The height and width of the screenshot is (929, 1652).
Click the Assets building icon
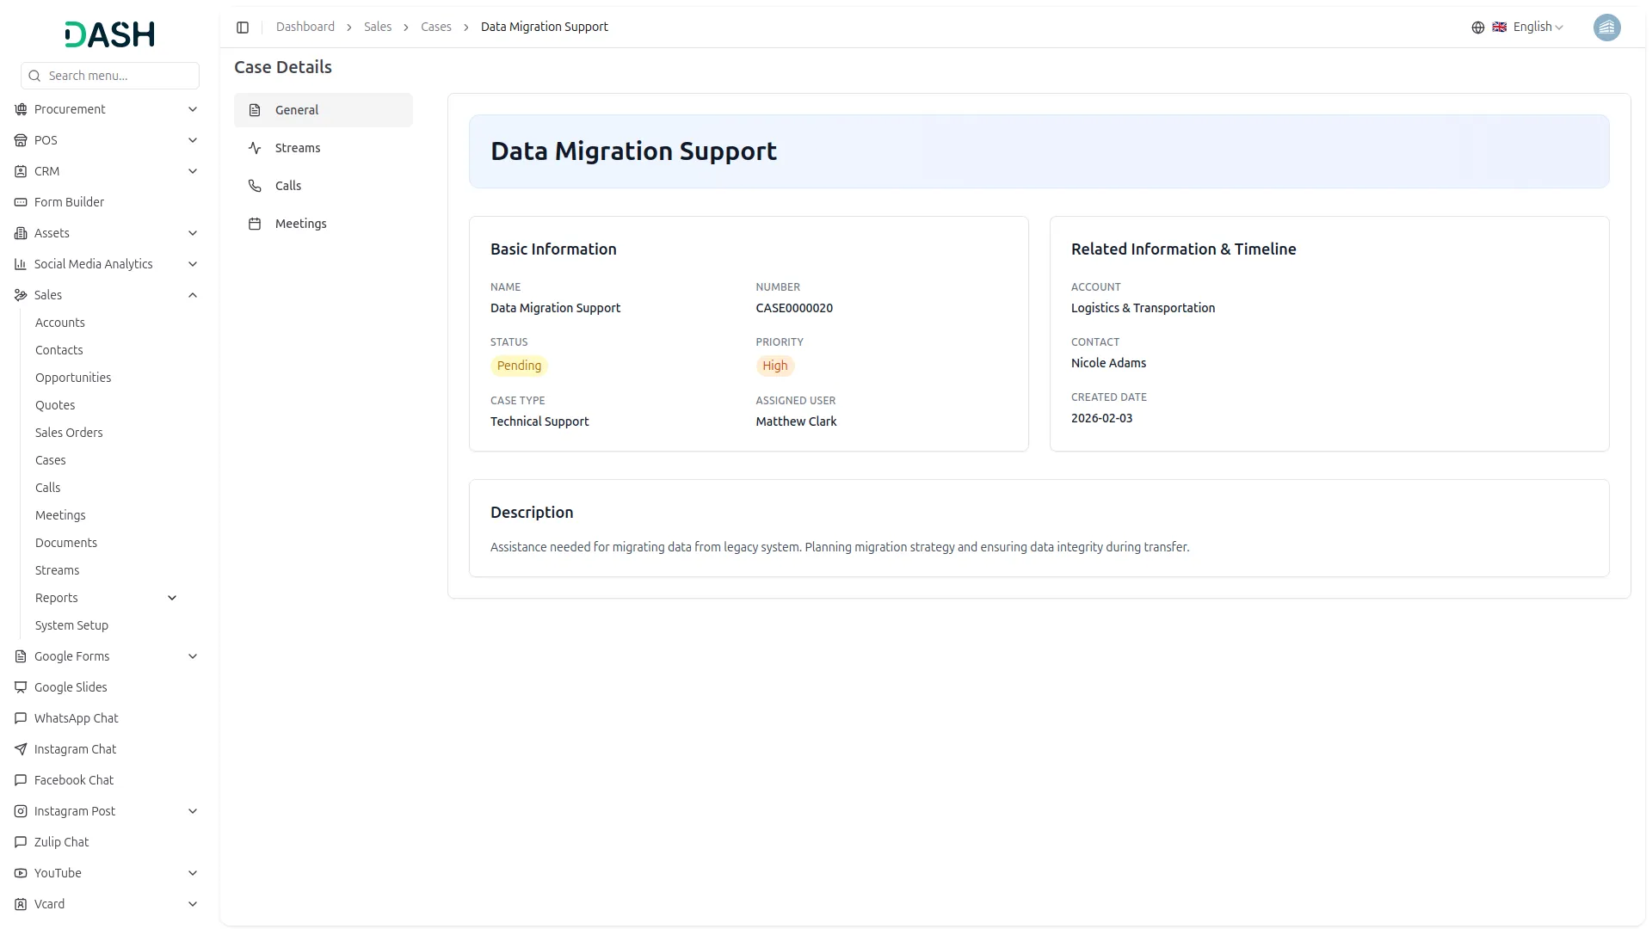tap(21, 233)
